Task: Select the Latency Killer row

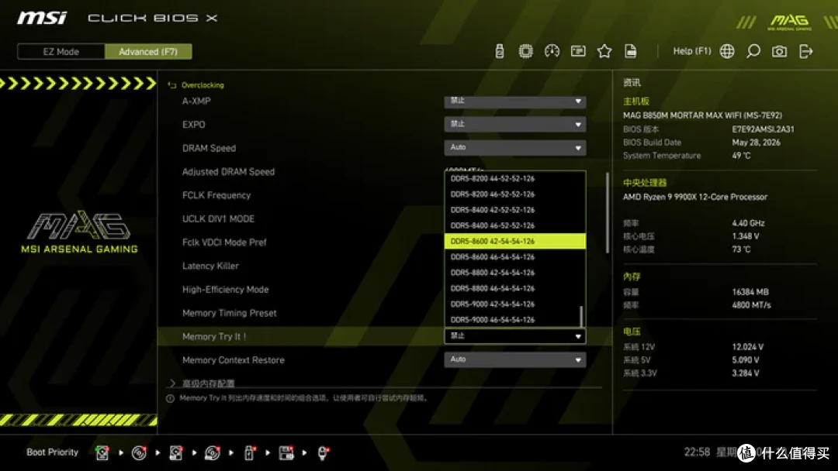Action: pyautogui.click(x=385, y=266)
